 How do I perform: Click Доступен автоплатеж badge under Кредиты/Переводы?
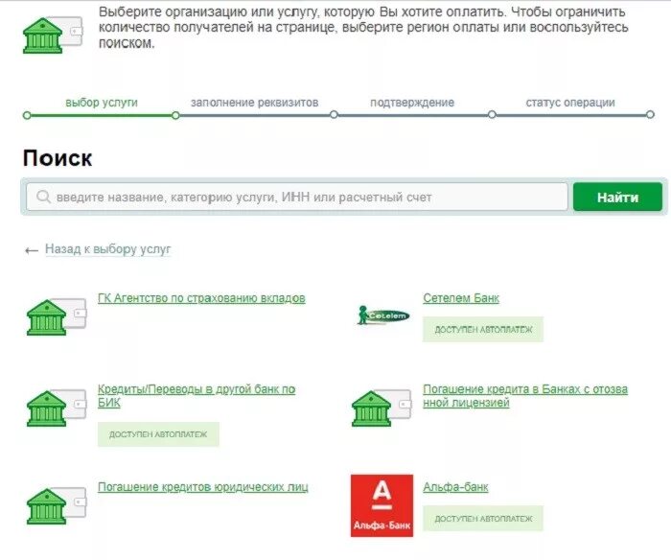(x=158, y=434)
